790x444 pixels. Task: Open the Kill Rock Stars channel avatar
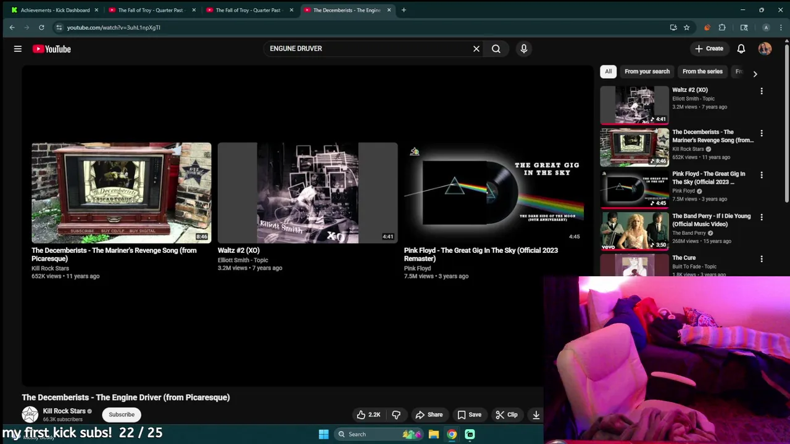[x=30, y=414]
